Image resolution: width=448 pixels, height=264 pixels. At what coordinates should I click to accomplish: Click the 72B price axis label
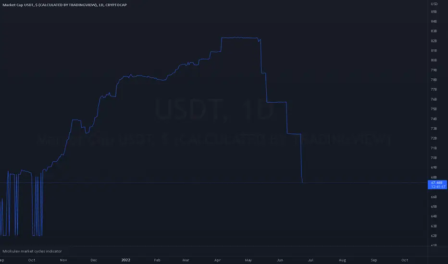[x=434, y=138]
